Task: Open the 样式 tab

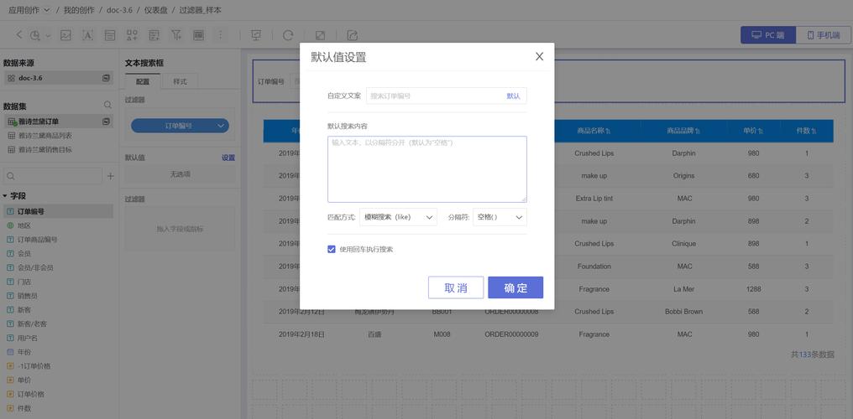Action: (180, 81)
